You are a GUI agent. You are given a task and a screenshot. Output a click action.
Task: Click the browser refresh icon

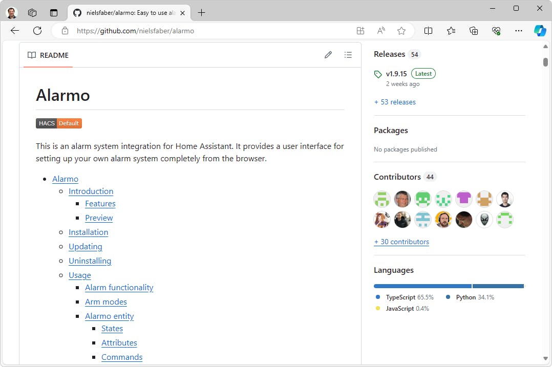coord(37,31)
